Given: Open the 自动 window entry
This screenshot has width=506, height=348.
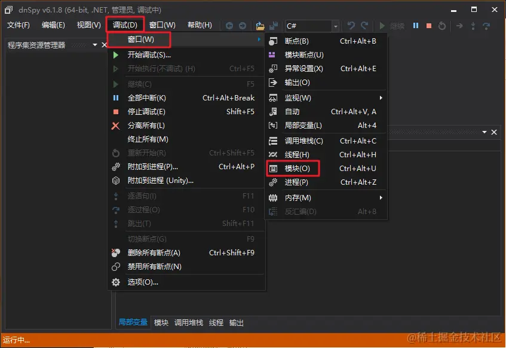Looking at the screenshot, I should pos(326,112).
